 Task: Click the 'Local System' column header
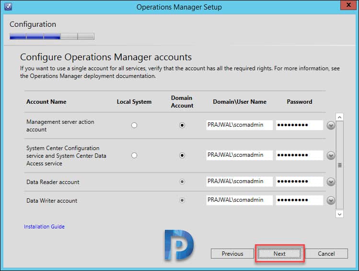pos(134,102)
